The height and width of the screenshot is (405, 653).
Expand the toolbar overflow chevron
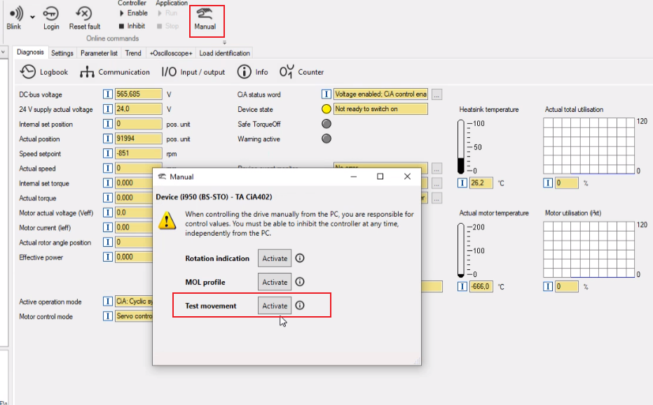point(224,43)
